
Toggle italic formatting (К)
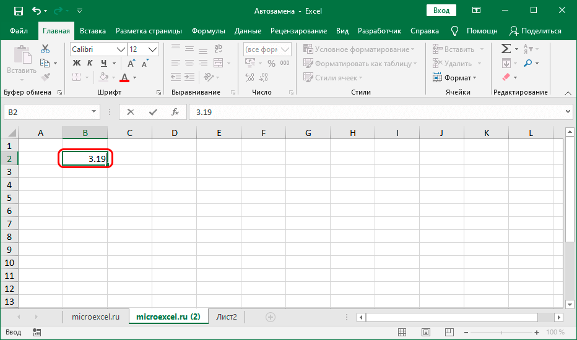click(x=90, y=63)
